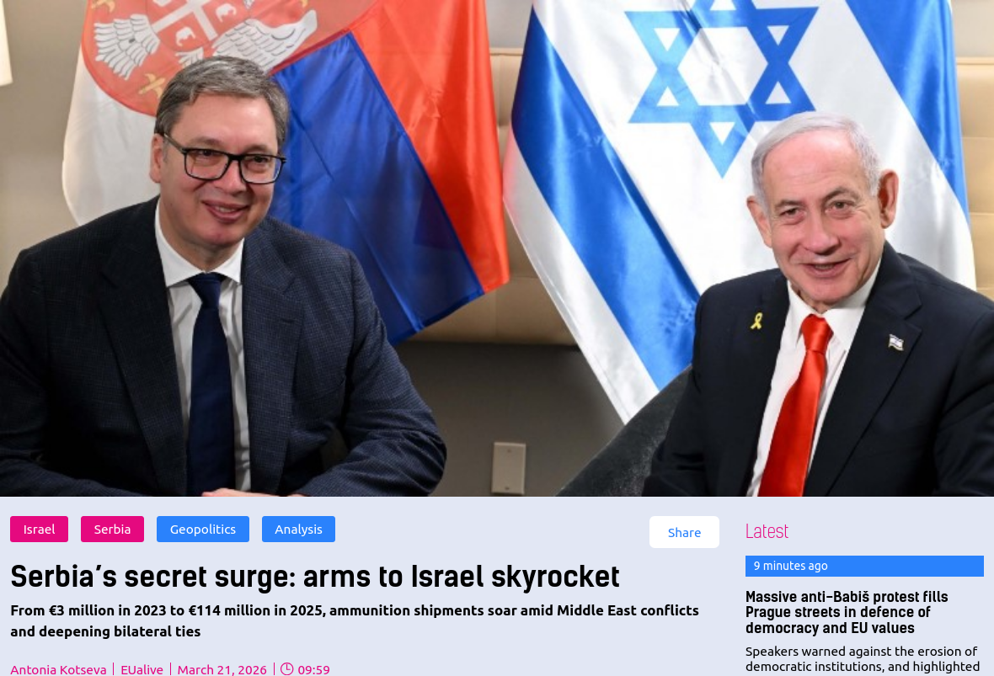Click the '9 minutes ago' timestamp bar
Image resolution: width=994 pixels, height=676 pixels.
pos(864,566)
